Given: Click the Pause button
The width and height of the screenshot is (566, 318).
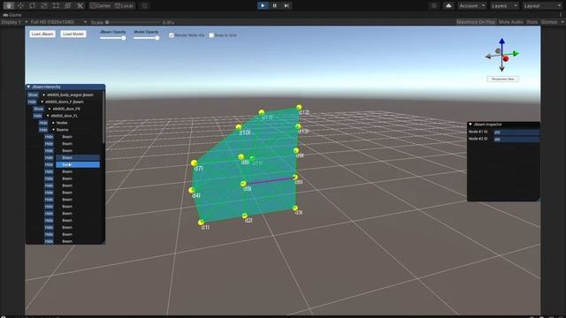Looking at the screenshot, I should pyautogui.click(x=275, y=5).
